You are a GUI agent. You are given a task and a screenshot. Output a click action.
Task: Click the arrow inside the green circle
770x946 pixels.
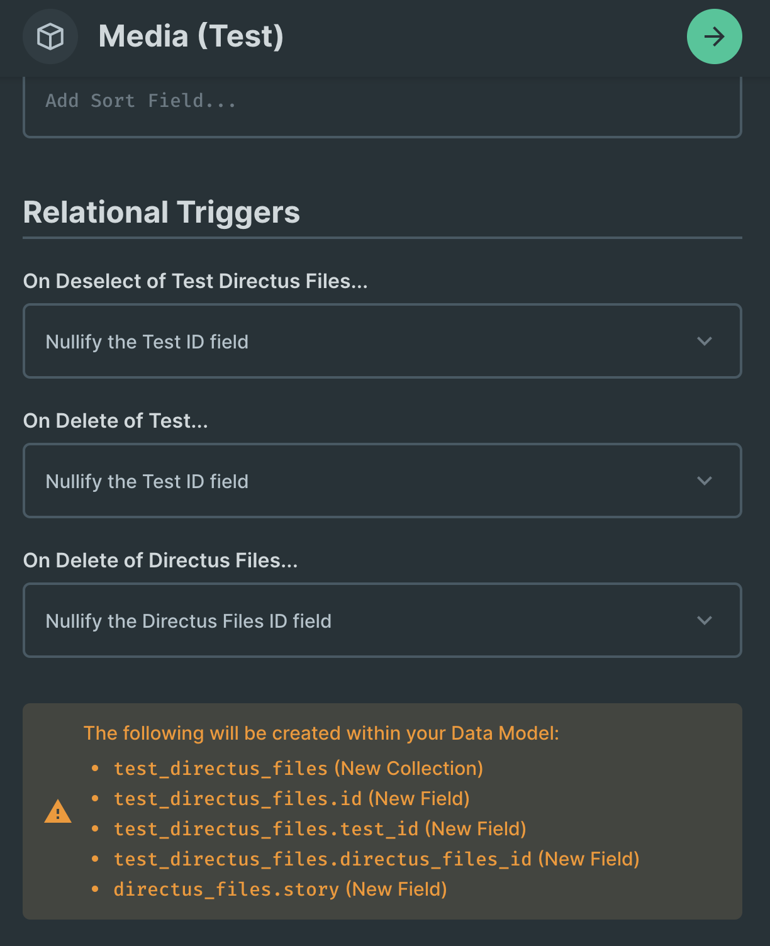[x=714, y=36]
